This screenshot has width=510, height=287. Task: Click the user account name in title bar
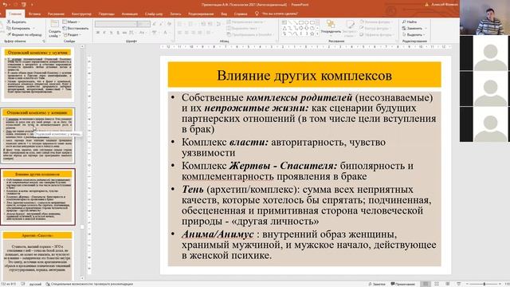coord(444,5)
